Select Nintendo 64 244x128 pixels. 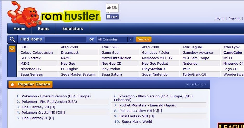tap(233, 63)
